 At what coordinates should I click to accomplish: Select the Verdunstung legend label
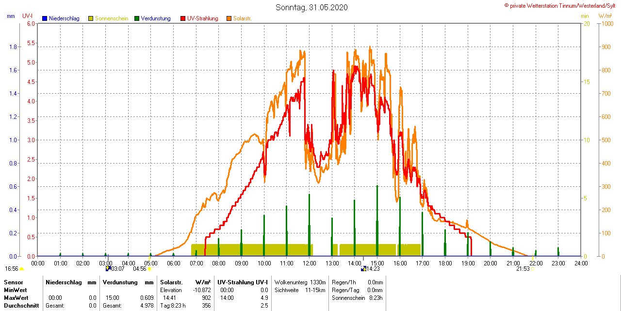(x=156, y=18)
